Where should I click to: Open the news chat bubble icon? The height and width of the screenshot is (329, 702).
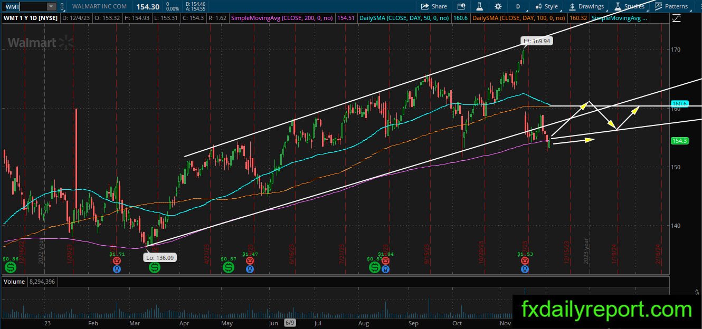461,6
